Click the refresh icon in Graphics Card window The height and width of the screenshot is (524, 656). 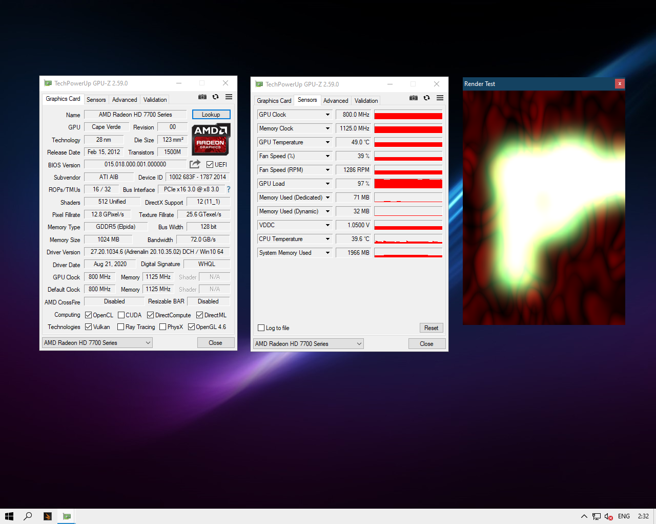coord(216,97)
